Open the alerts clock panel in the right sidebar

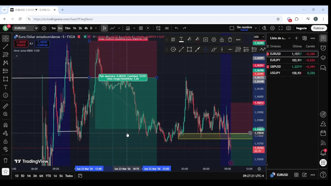click(323, 48)
